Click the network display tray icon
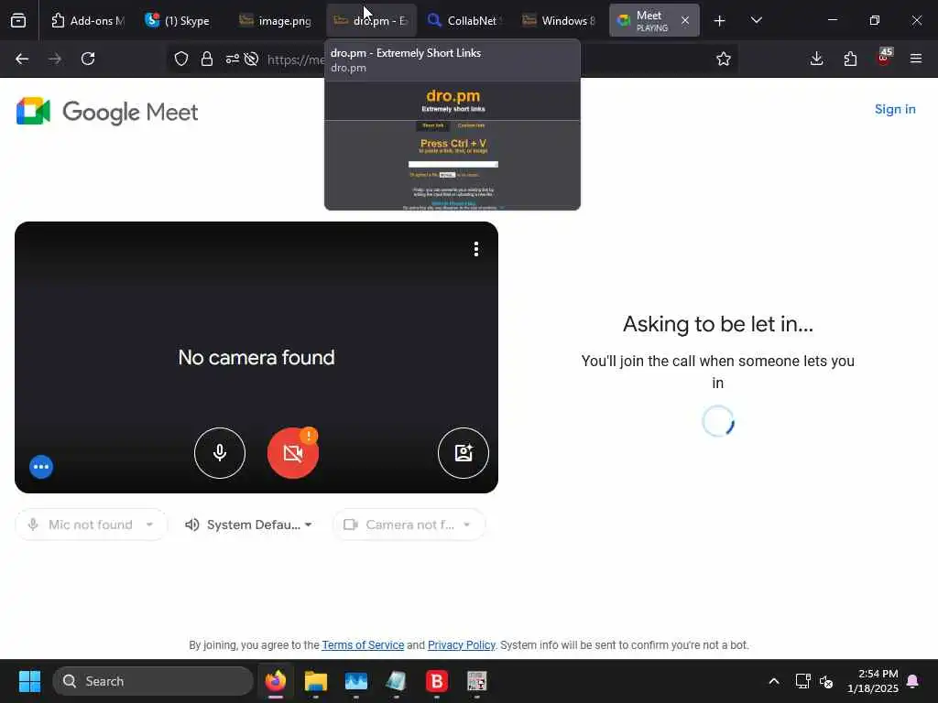 tap(802, 681)
